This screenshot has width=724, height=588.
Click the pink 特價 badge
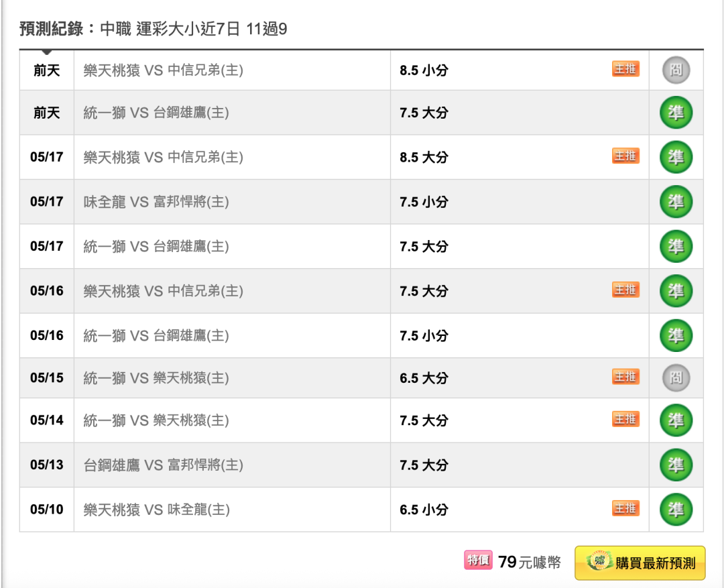point(478,561)
